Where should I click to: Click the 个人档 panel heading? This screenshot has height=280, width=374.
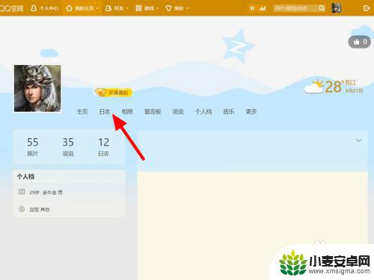25,176
